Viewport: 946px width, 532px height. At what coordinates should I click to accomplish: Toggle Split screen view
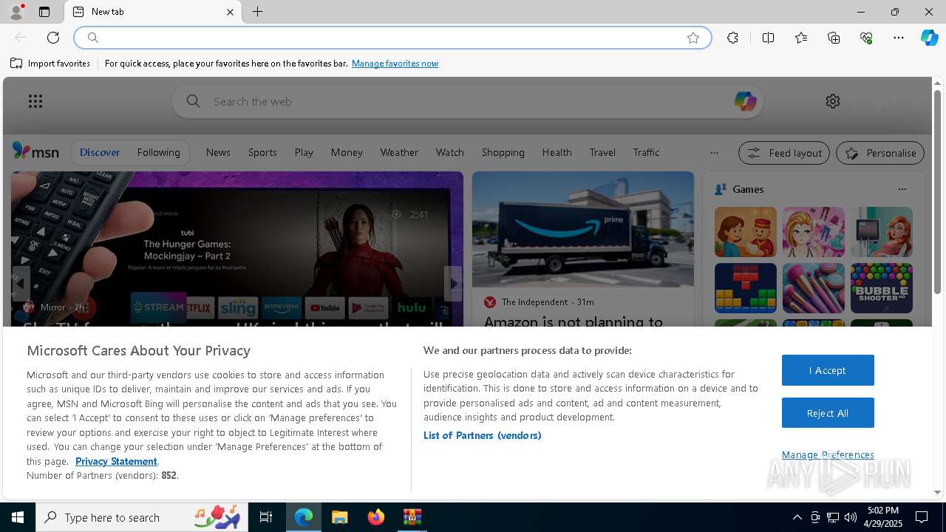click(x=768, y=38)
